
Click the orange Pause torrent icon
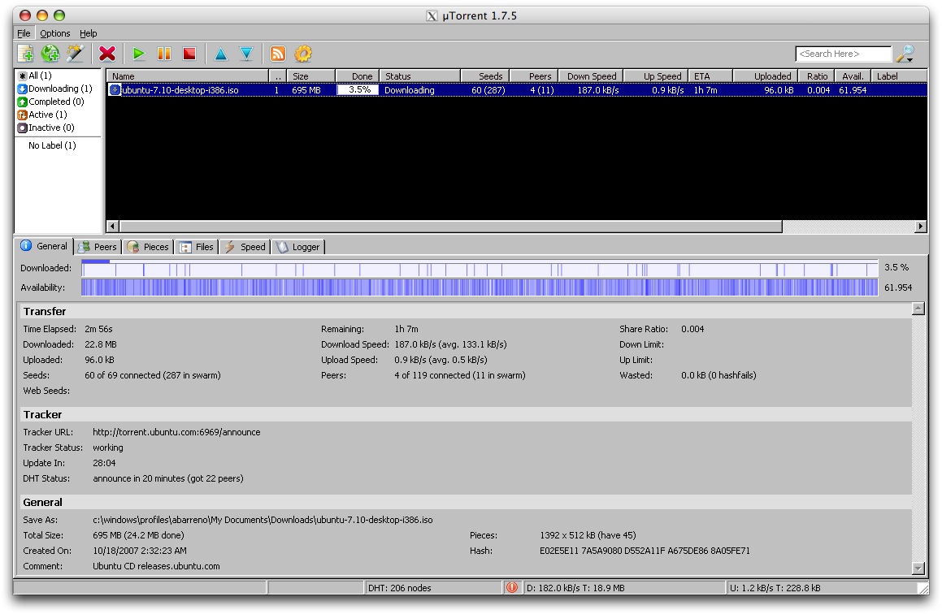coord(164,54)
